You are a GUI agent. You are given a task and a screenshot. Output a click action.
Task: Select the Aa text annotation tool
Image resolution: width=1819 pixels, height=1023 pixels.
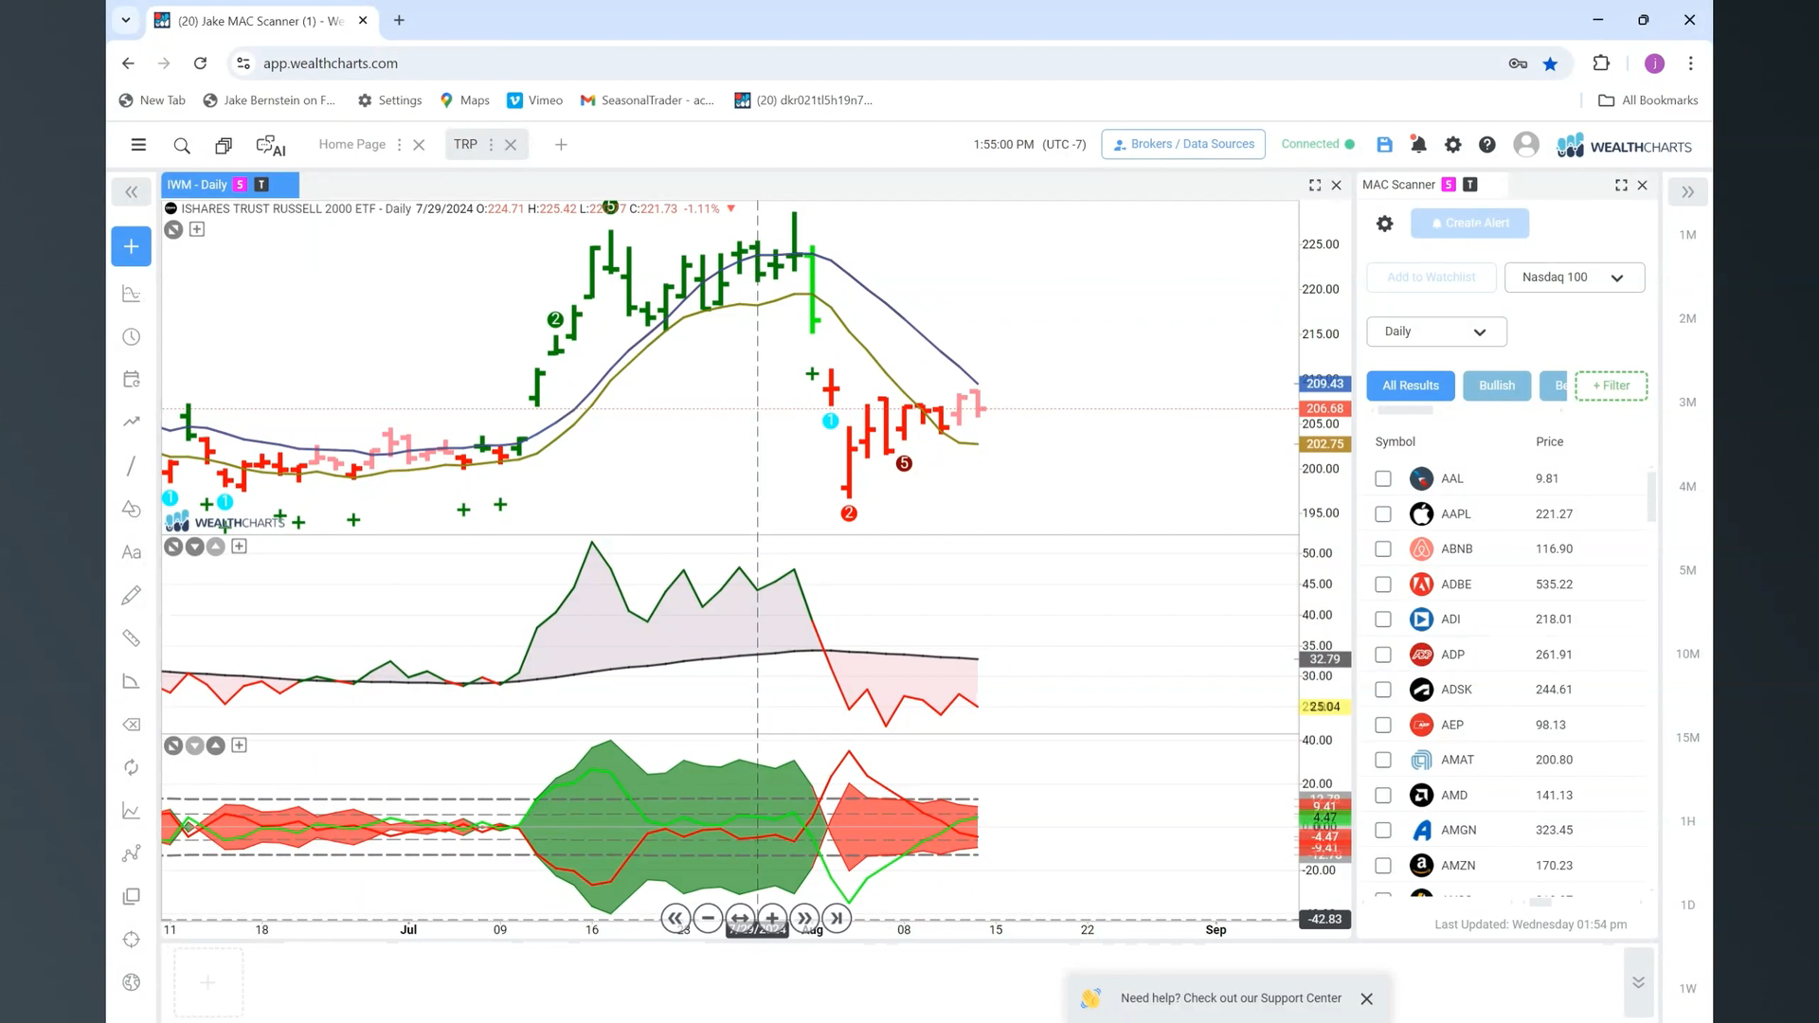click(x=132, y=552)
